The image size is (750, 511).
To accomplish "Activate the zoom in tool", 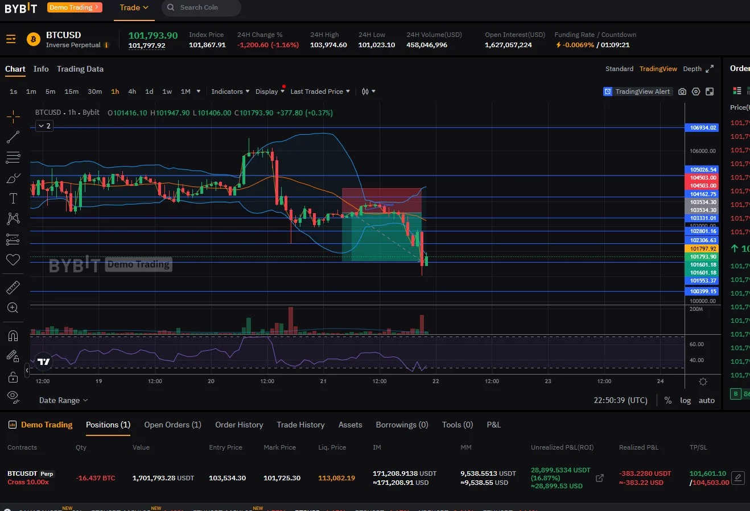I will point(13,308).
